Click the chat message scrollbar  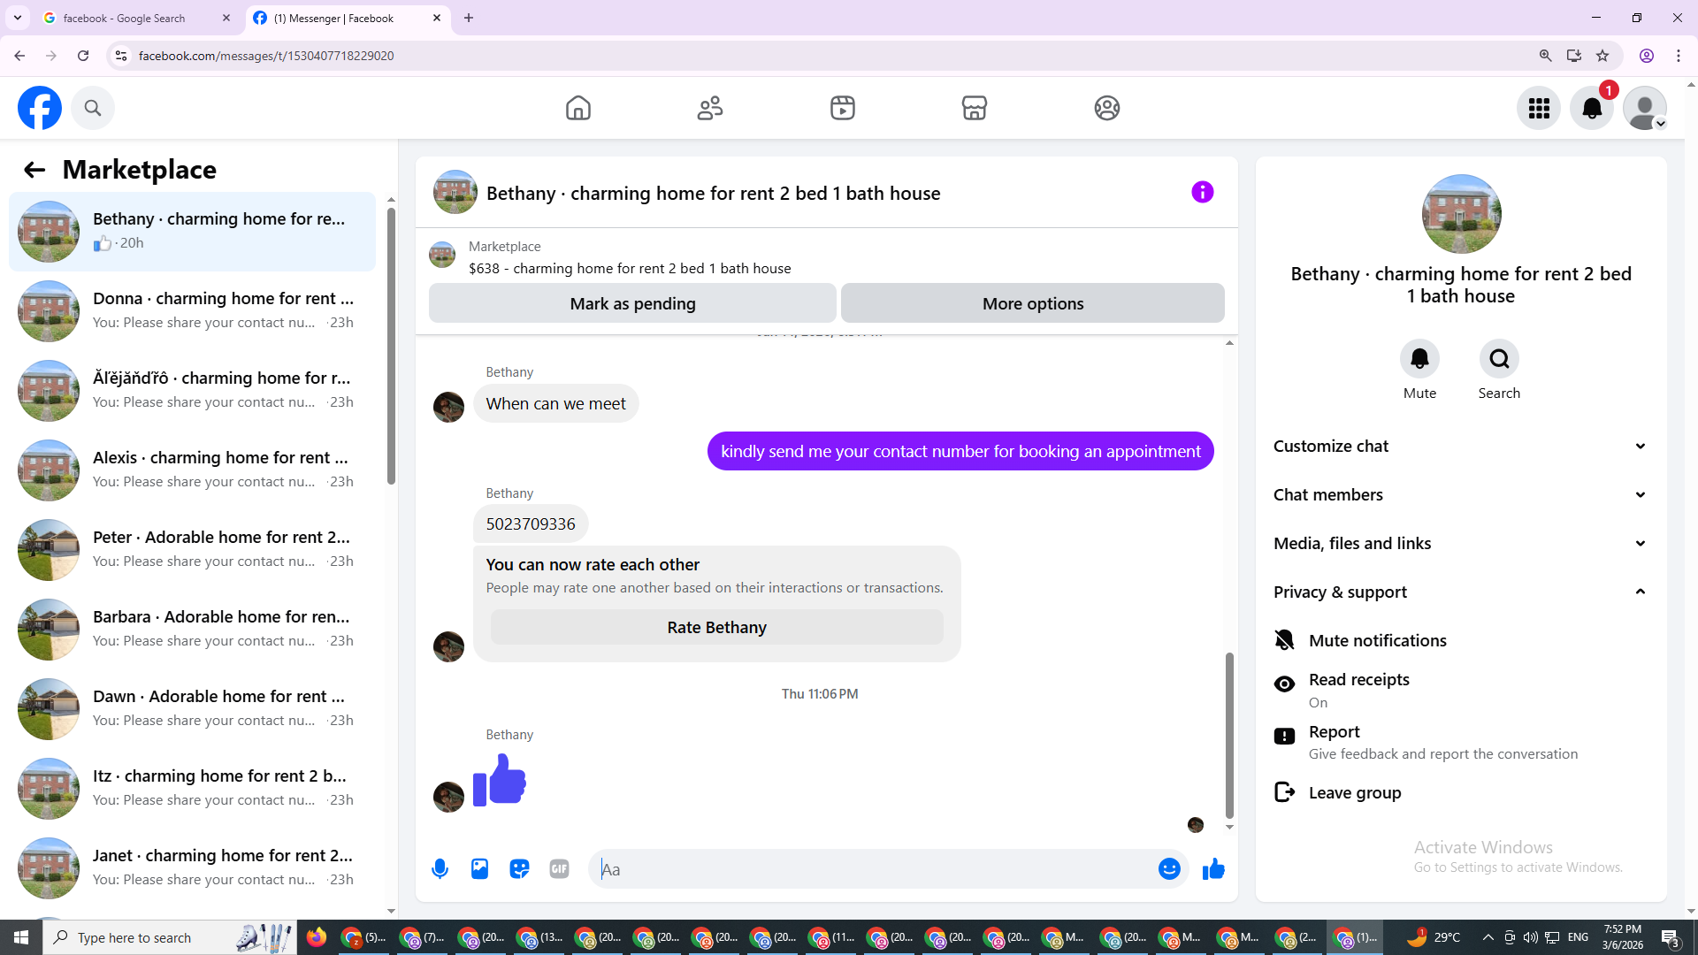[1229, 734]
